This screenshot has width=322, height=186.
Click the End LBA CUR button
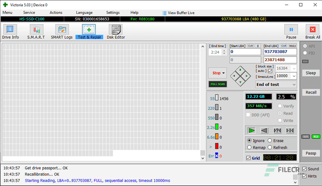(284, 46)
